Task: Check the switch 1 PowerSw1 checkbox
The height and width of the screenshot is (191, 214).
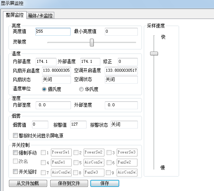Action: [x=43, y=152]
